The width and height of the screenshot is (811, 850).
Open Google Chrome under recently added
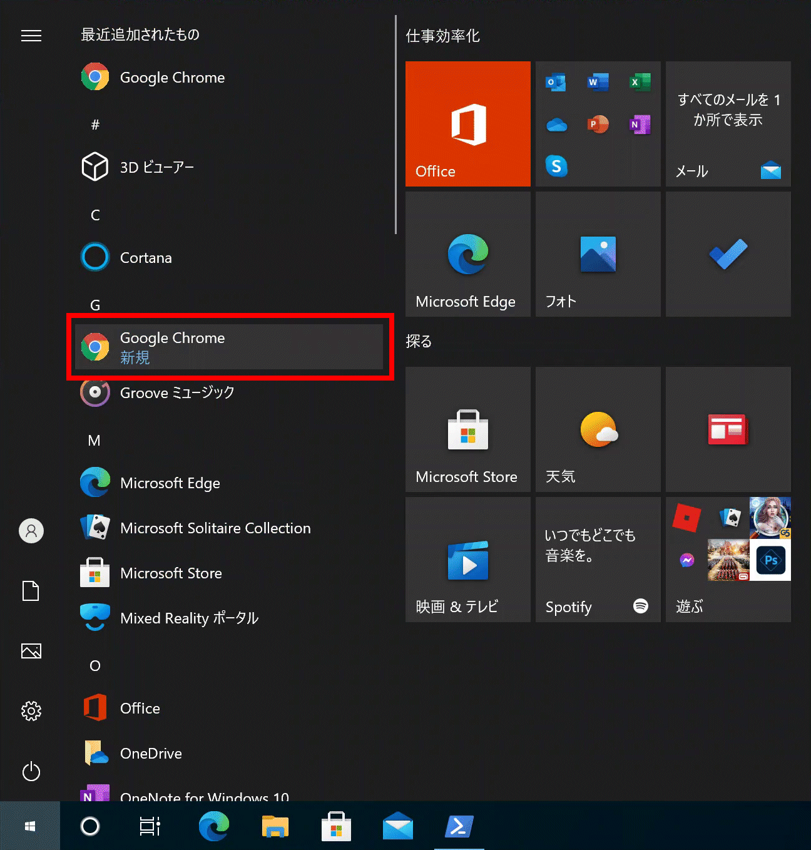[x=228, y=78]
